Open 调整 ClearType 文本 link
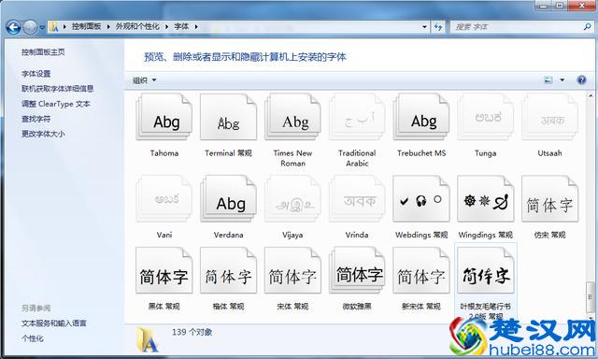598x359 pixels. (56, 104)
